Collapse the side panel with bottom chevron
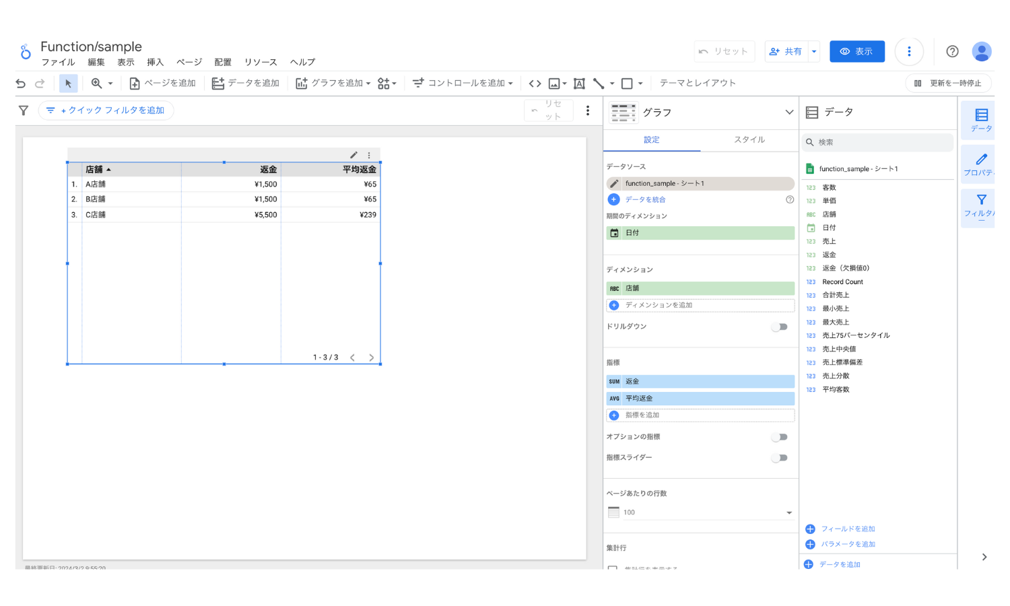This screenshot has height=606, width=1010. [x=984, y=557]
